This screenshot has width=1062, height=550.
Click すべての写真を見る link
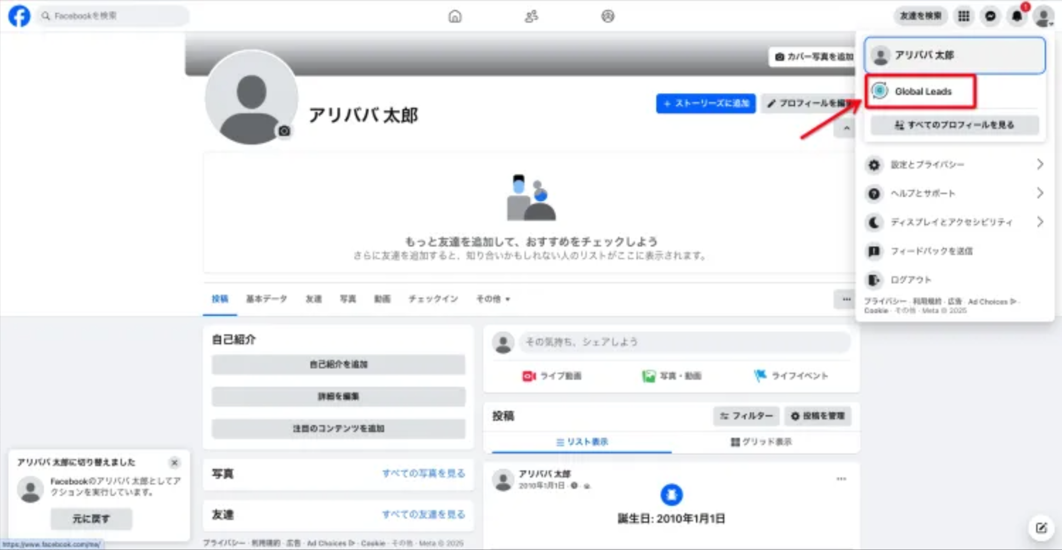[423, 473]
